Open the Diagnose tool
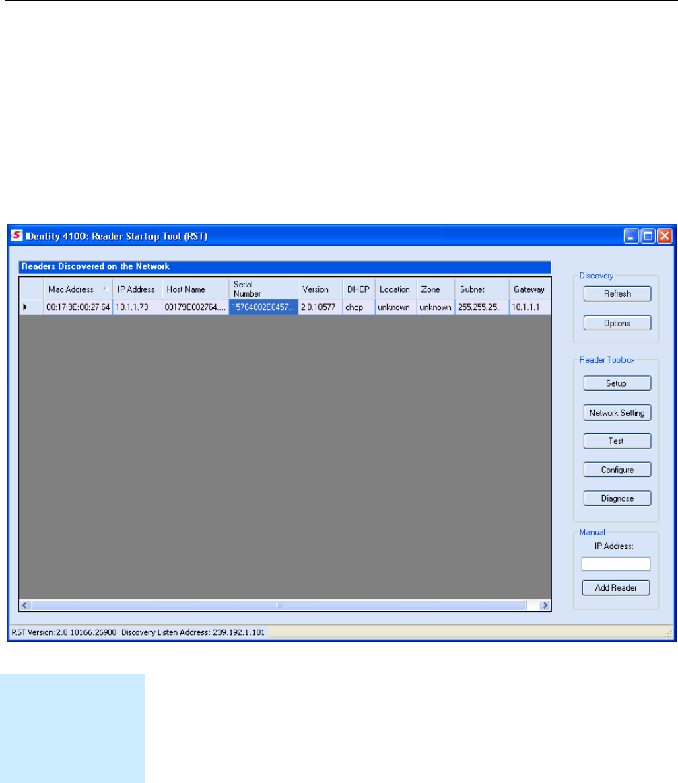Screen dimensions: 678x783 tap(617, 498)
